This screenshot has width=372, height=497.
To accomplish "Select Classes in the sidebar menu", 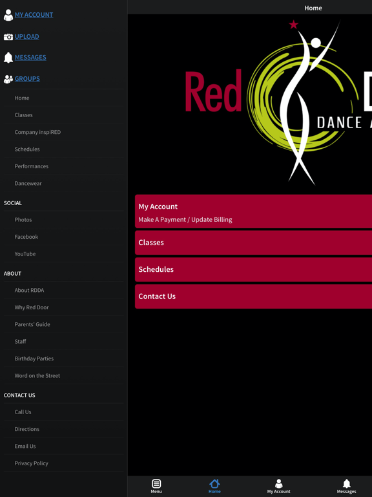I will pyautogui.click(x=63, y=115).
